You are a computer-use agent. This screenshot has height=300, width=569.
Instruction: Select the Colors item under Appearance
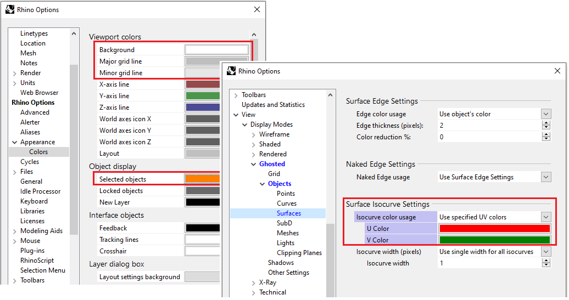click(x=38, y=152)
